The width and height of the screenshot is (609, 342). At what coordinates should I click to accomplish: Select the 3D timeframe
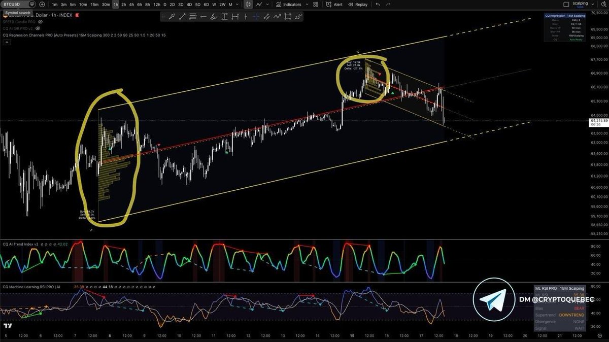click(181, 5)
